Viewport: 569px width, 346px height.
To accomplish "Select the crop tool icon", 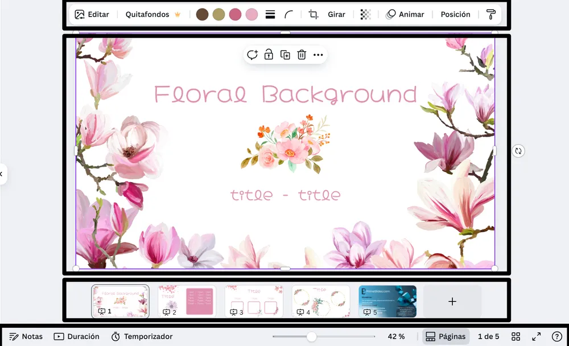I will point(314,14).
